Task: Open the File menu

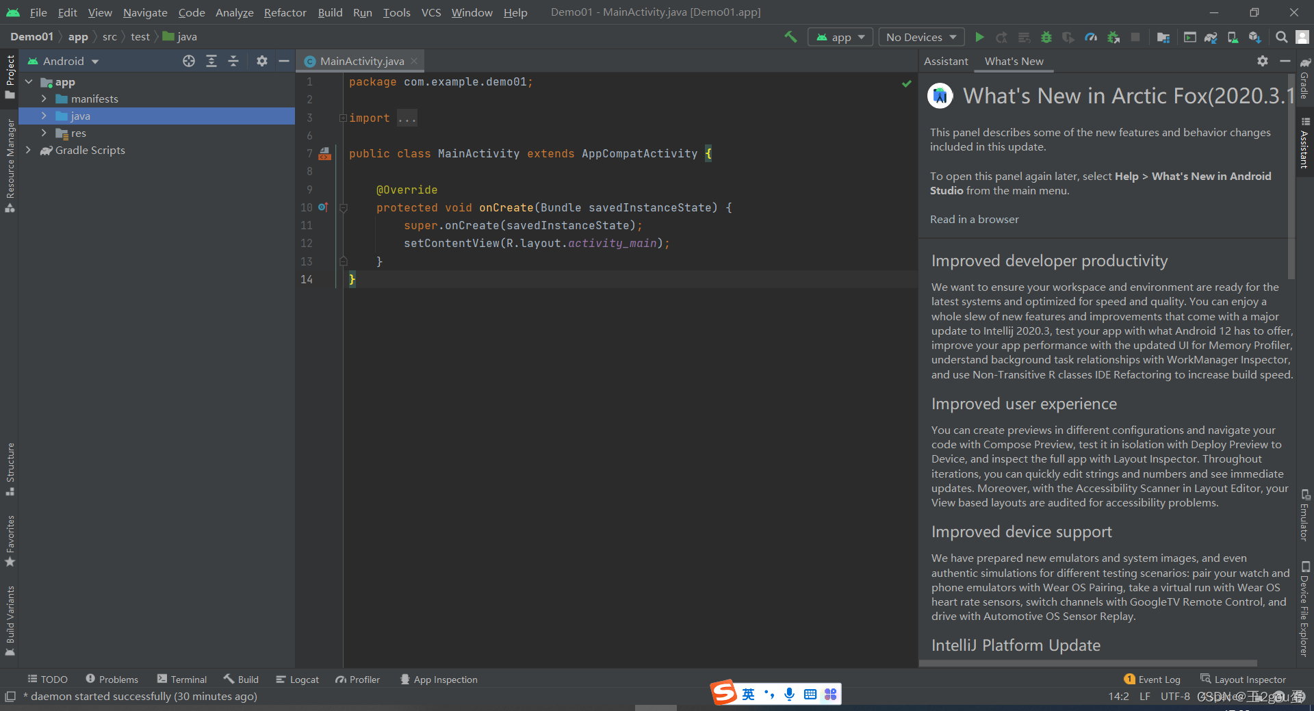Action: pos(38,12)
